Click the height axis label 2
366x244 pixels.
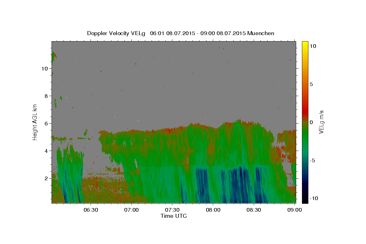(47, 178)
